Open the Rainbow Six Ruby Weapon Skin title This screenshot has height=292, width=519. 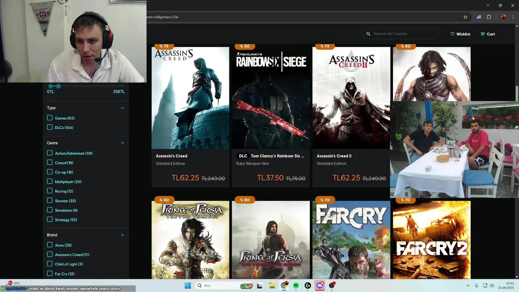click(277, 156)
